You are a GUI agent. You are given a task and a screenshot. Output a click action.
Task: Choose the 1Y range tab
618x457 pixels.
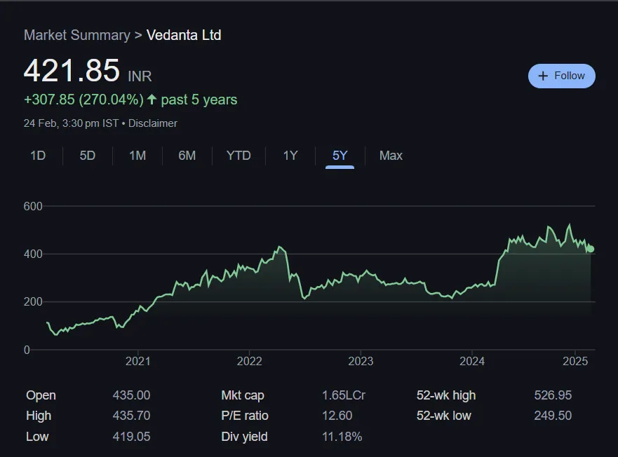(x=290, y=156)
